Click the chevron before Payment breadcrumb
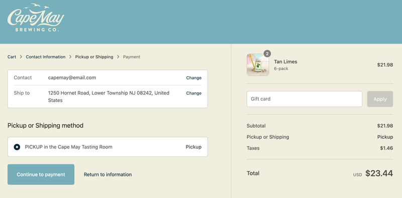This screenshot has width=402, height=198. click(118, 57)
